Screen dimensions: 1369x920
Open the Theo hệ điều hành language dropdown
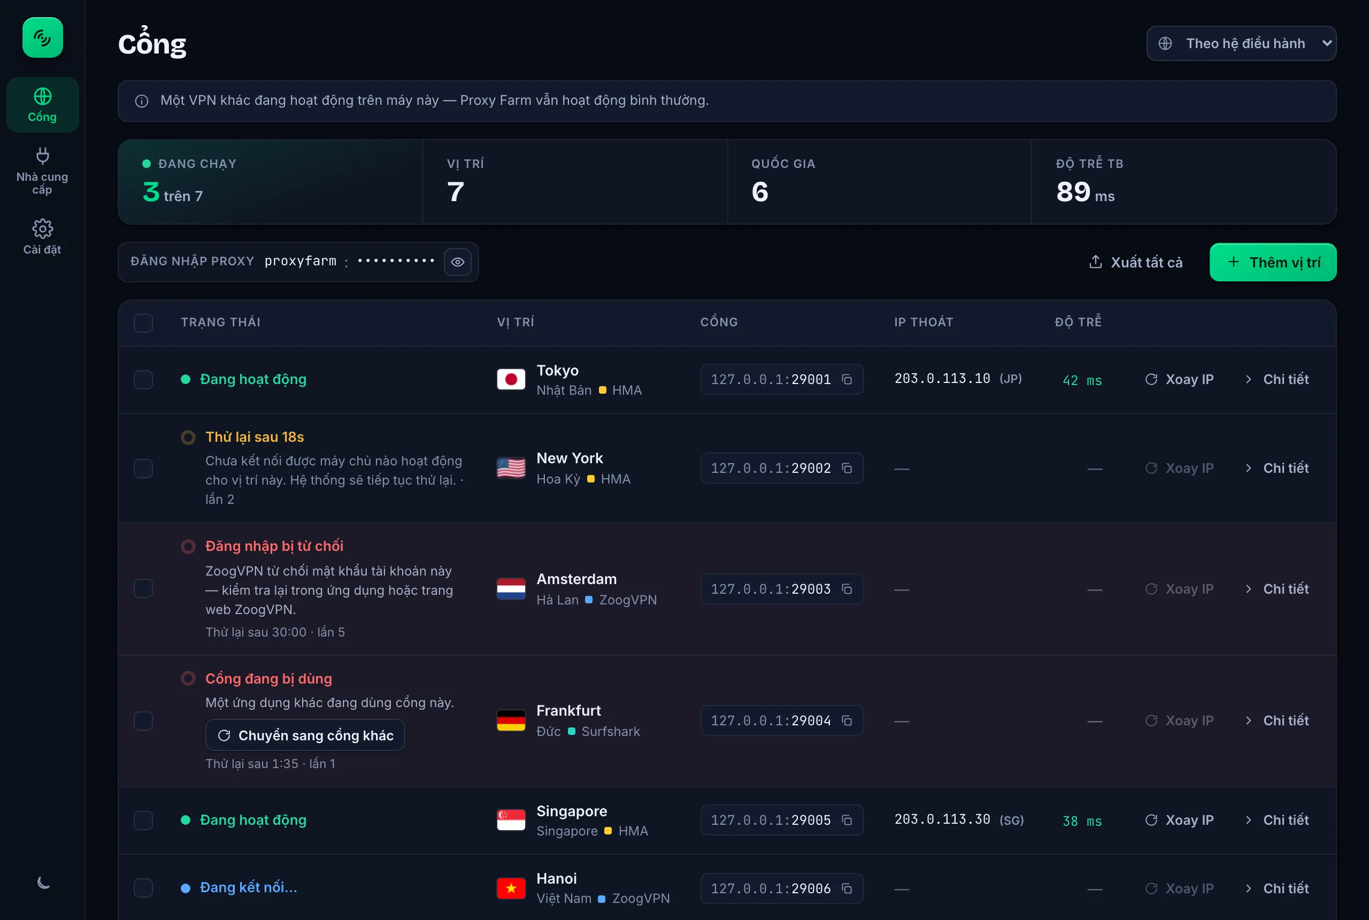point(1241,43)
